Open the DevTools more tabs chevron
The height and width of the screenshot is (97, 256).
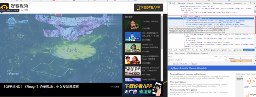click(245, 3)
